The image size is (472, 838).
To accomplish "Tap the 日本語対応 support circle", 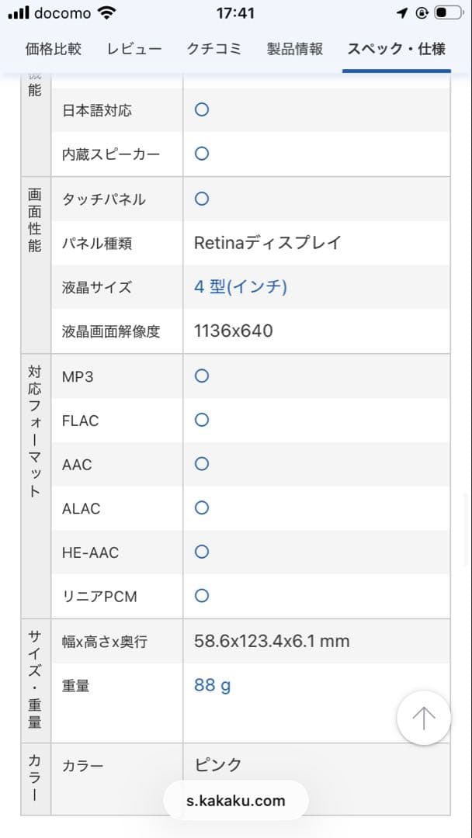I will pos(201,110).
